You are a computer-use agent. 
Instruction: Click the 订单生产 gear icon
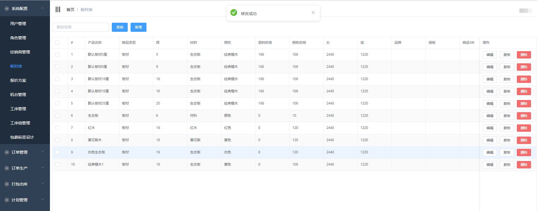pos(7,168)
